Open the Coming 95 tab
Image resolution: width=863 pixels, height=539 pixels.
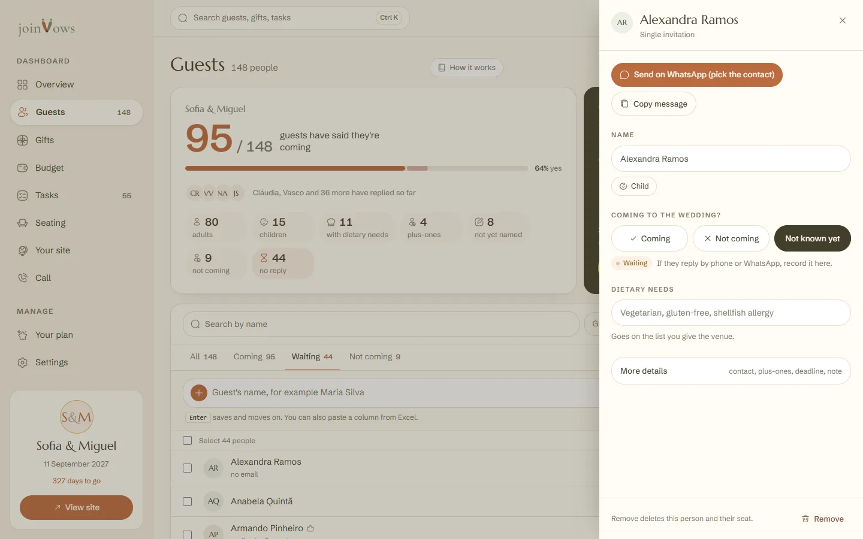pos(254,356)
